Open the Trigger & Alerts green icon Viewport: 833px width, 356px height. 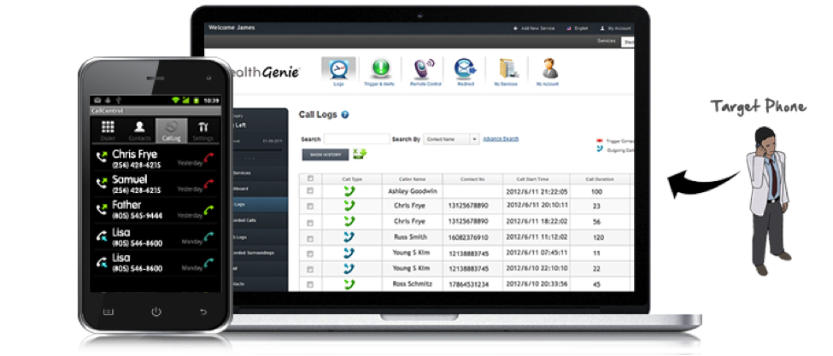click(379, 69)
